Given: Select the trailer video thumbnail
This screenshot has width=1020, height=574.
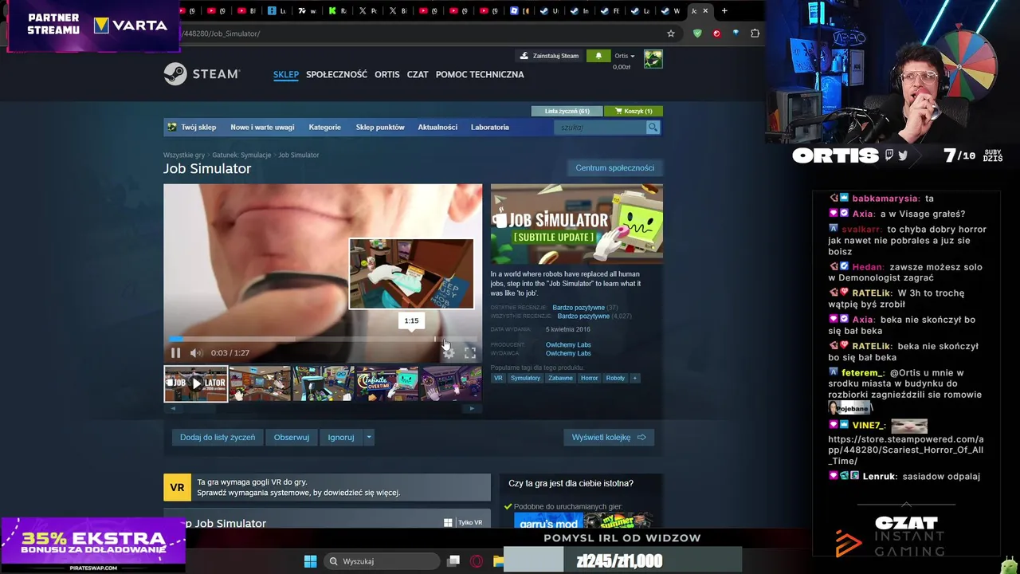Looking at the screenshot, I should [196, 383].
